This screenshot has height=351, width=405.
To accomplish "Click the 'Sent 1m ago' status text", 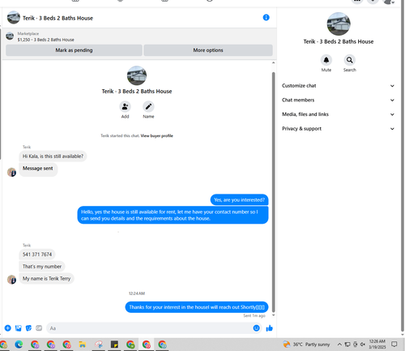I will click(254, 315).
